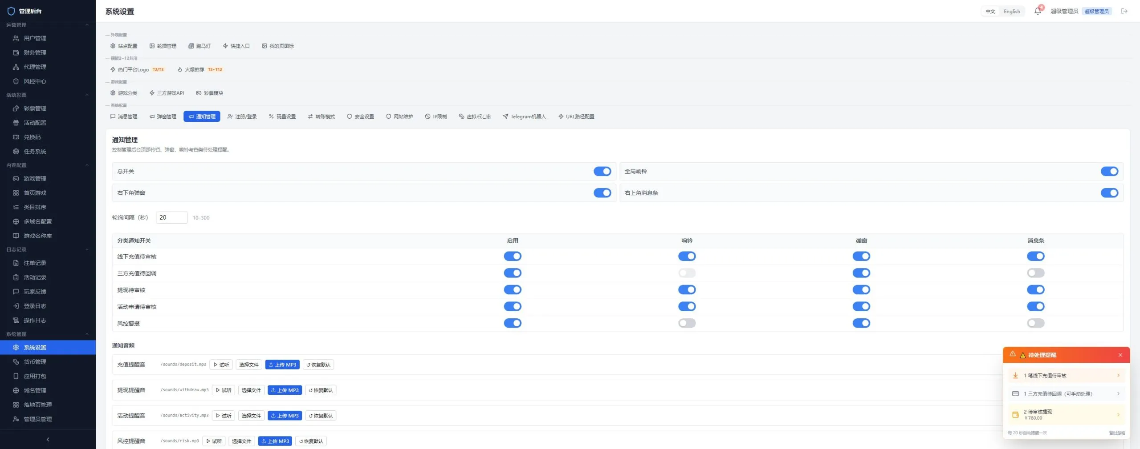The height and width of the screenshot is (449, 1140).
Task: Click the logout icon in header
Action: point(1124,11)
